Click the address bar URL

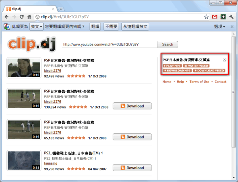[65, 17]
